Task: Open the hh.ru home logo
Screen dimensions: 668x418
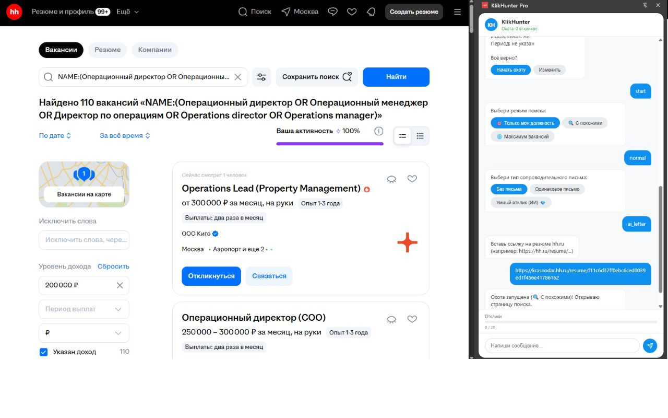Action: pos(14,11)
